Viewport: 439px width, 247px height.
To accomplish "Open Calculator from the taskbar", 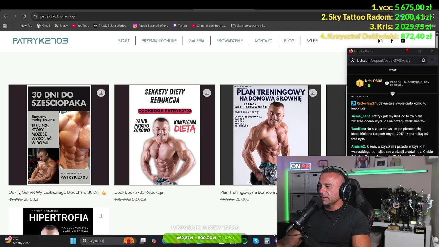I will [x=267, y=241].
